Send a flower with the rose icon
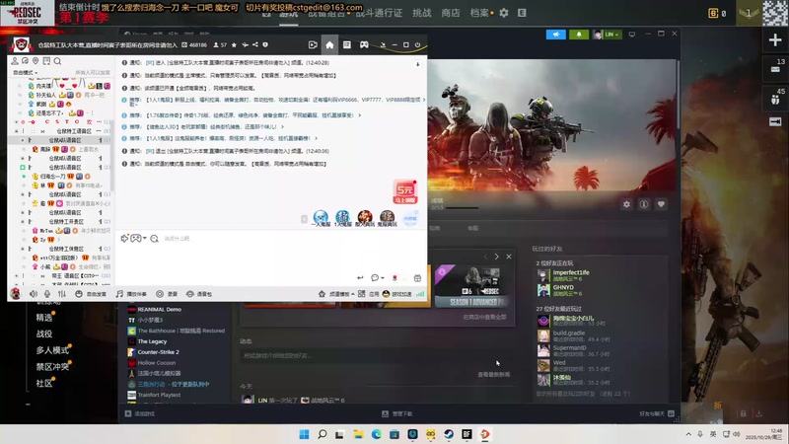789x444 pixels. click(395, 278)
